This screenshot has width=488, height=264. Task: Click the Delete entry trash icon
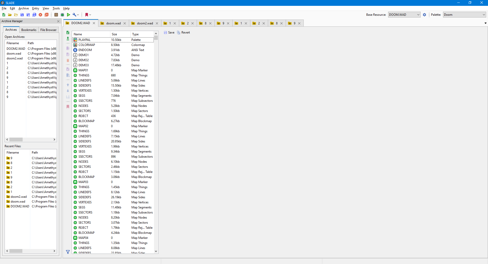click(68, 60)
